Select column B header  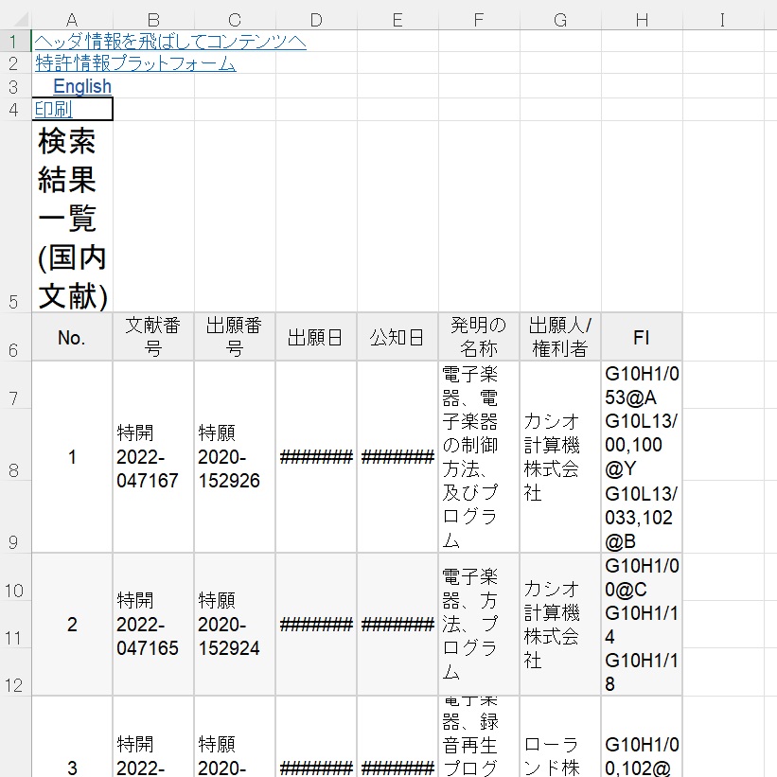click(x=153, y=20)
